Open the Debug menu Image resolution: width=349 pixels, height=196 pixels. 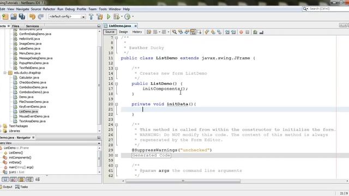[x=70, y=9]
